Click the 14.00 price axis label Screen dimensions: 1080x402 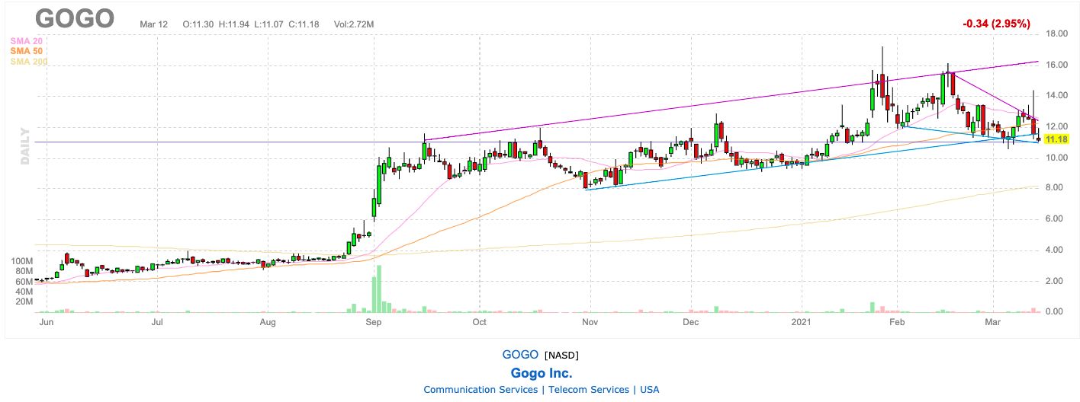1056,96
